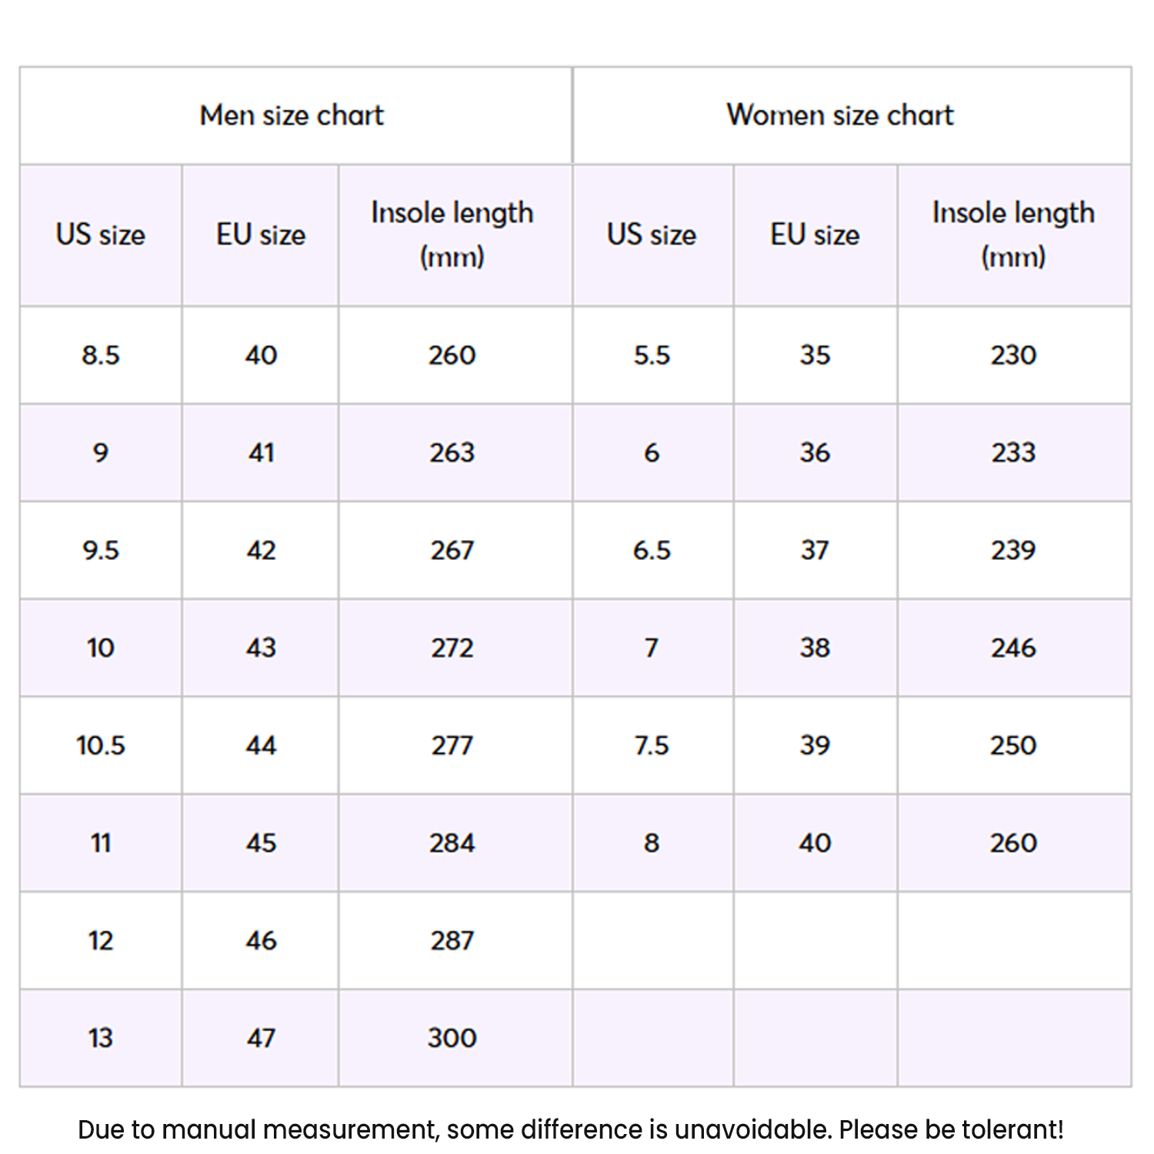
Task: Click men's US size 10 cell
Action: pos(101,649)
